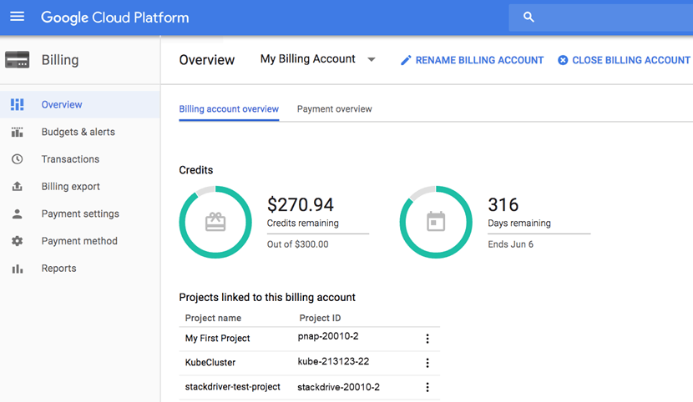
Task: Click the Budgets & alerts icon
Action: click(18, 132)
